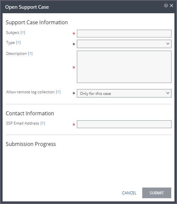
Task: Click the Contact Information section heading
Action: pos(30,113)
